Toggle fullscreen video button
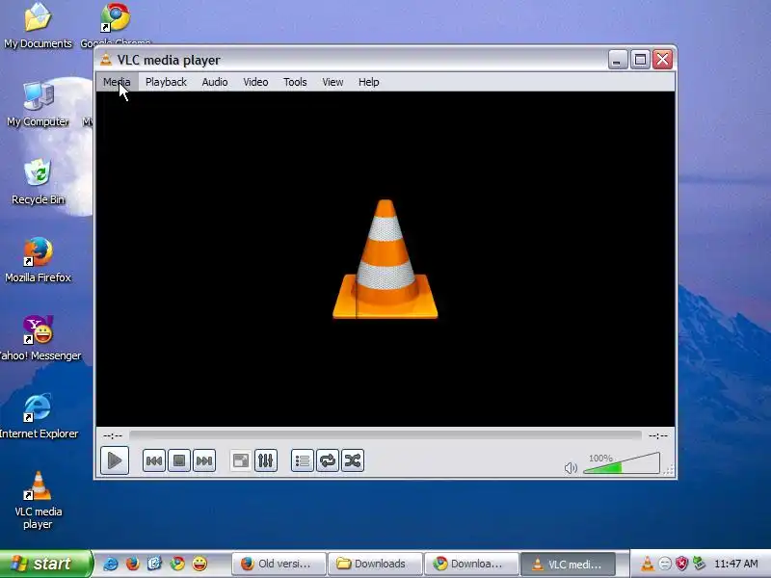Image resolution: width=771 pixels, height=578 pixels. point(240,460)
